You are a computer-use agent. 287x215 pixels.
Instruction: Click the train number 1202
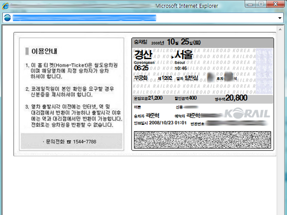[x=167, y=78]
